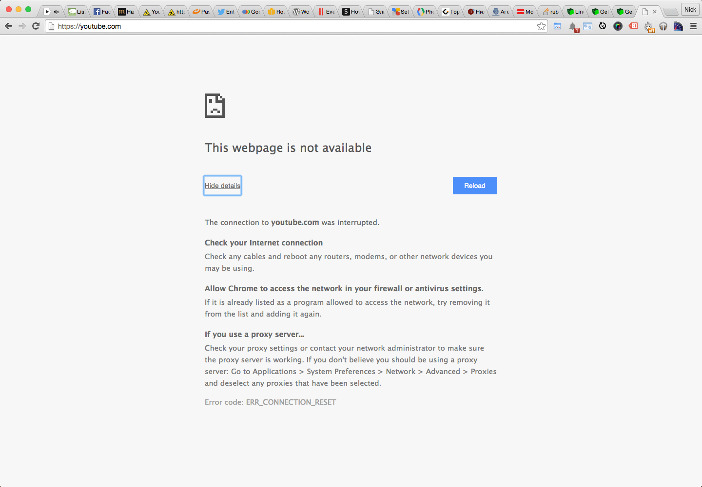Switch to the Twitter 'Ent' tab
The height and width of the screenshot is (487, 702).
[x=226, y=12]
